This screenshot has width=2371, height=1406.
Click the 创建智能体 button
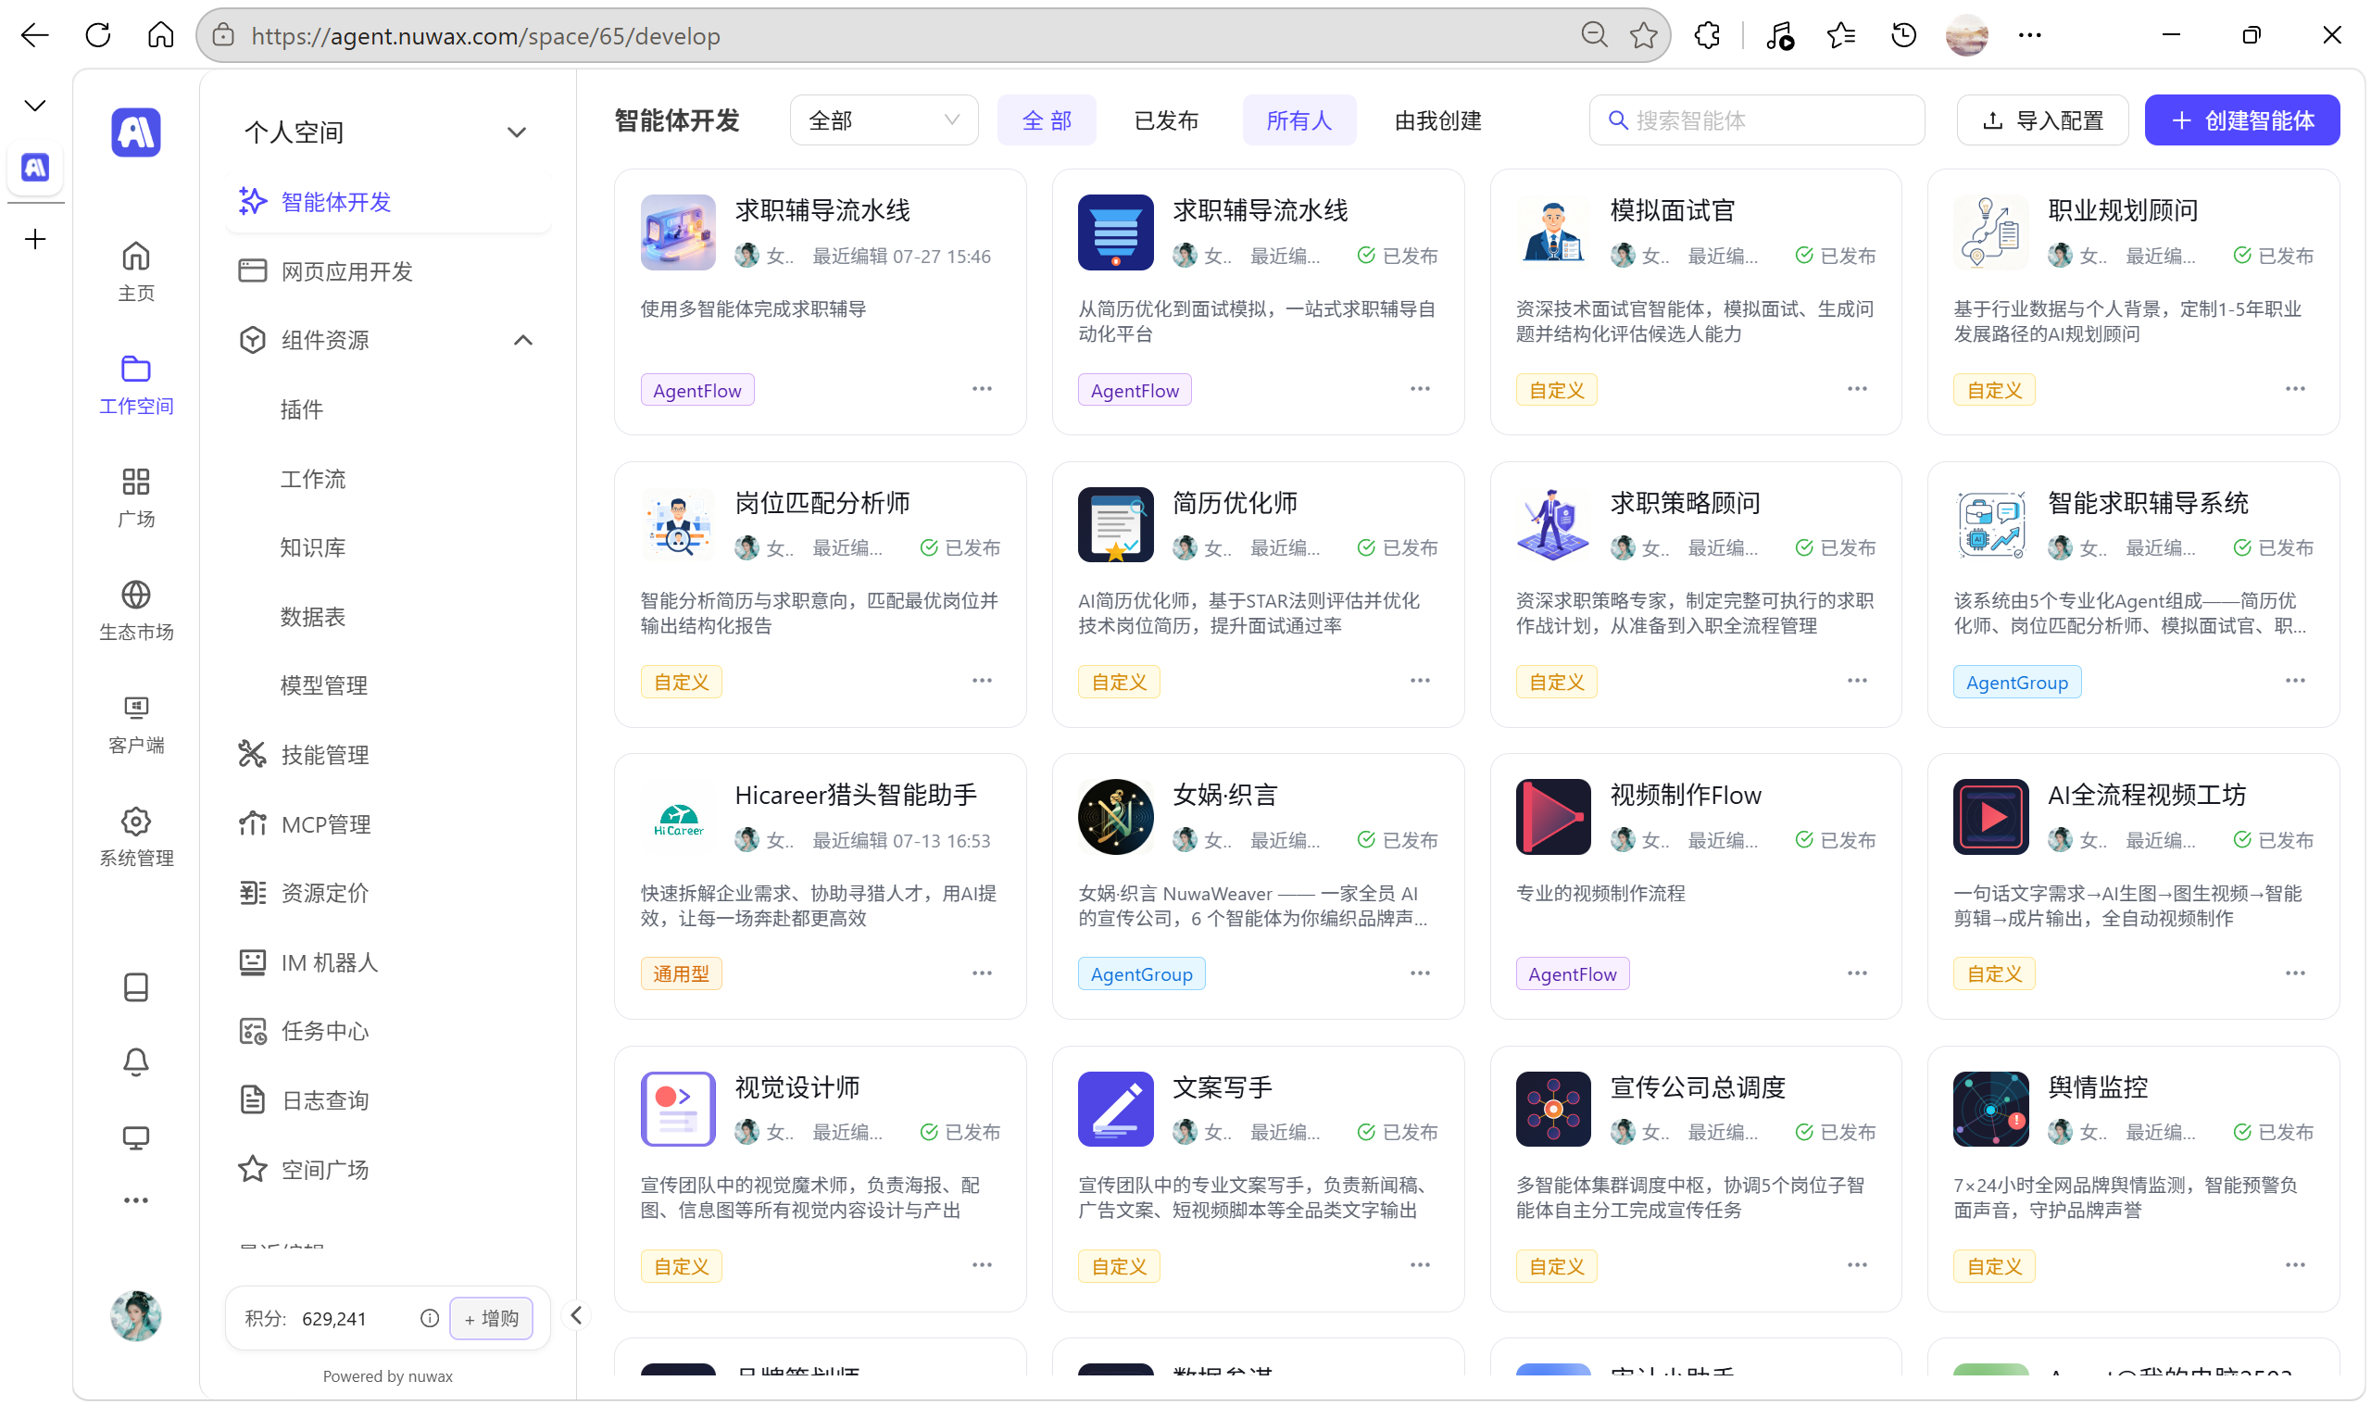coord(2241,120)
